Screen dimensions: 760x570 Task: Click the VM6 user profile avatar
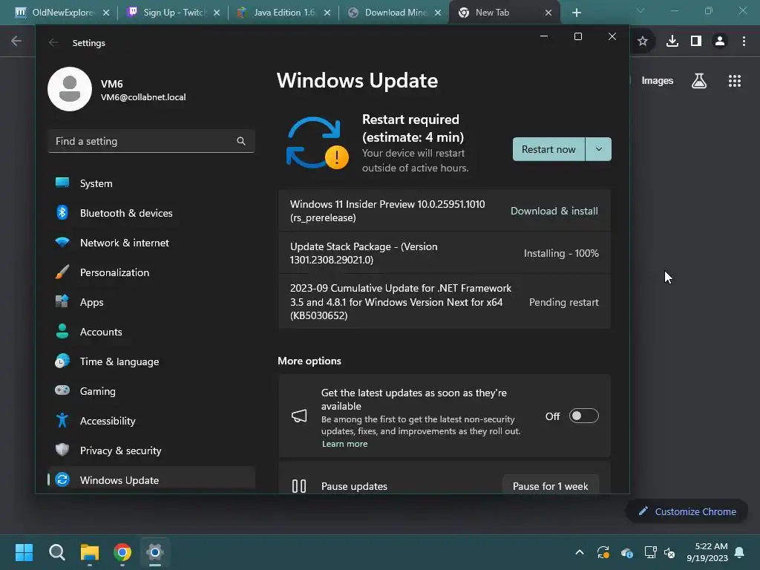tap(70, 89)
